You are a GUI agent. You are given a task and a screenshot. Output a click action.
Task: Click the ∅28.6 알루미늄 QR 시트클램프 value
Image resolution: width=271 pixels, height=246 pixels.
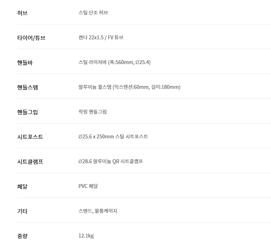111,161
